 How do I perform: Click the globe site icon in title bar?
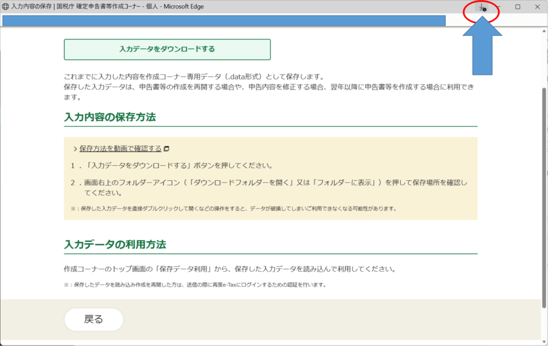6,7
